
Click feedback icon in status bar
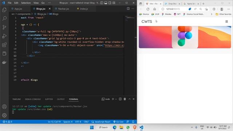click(x=127, y=122)
